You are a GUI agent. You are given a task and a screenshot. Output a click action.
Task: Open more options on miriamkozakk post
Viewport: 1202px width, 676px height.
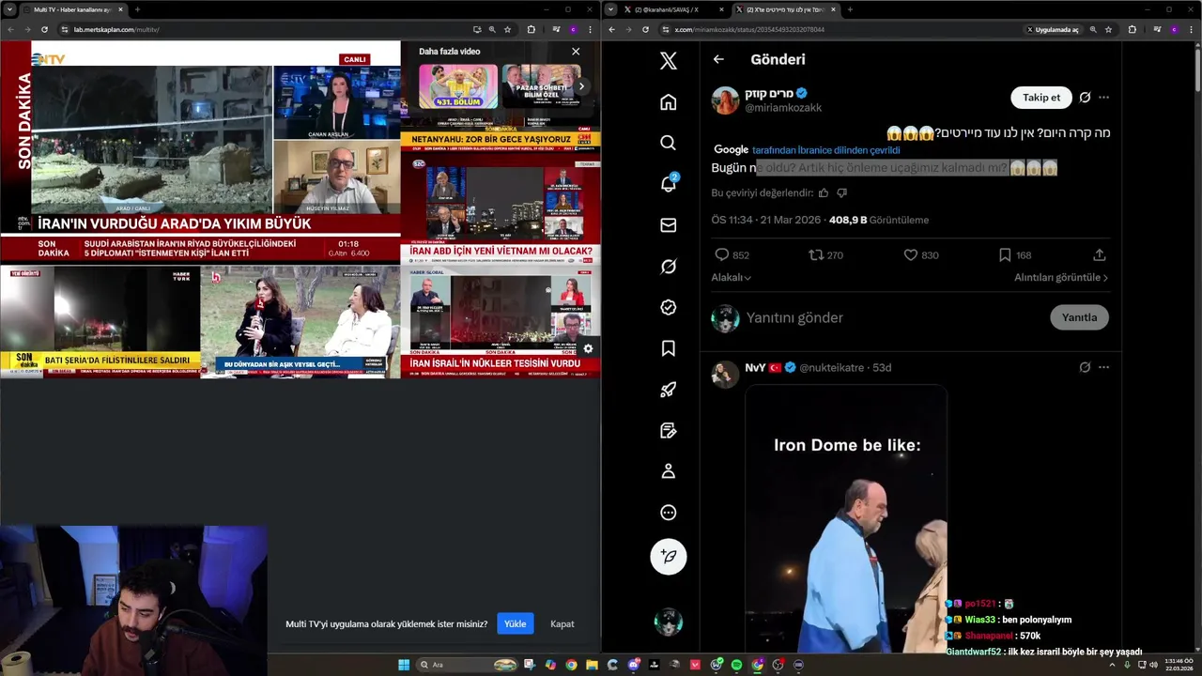coord(1103,98)
